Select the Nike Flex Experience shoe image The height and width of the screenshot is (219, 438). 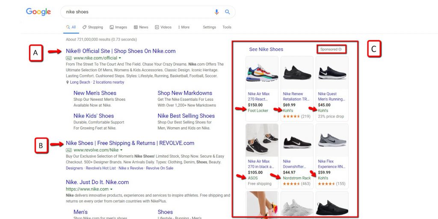[x=332, y=140]
